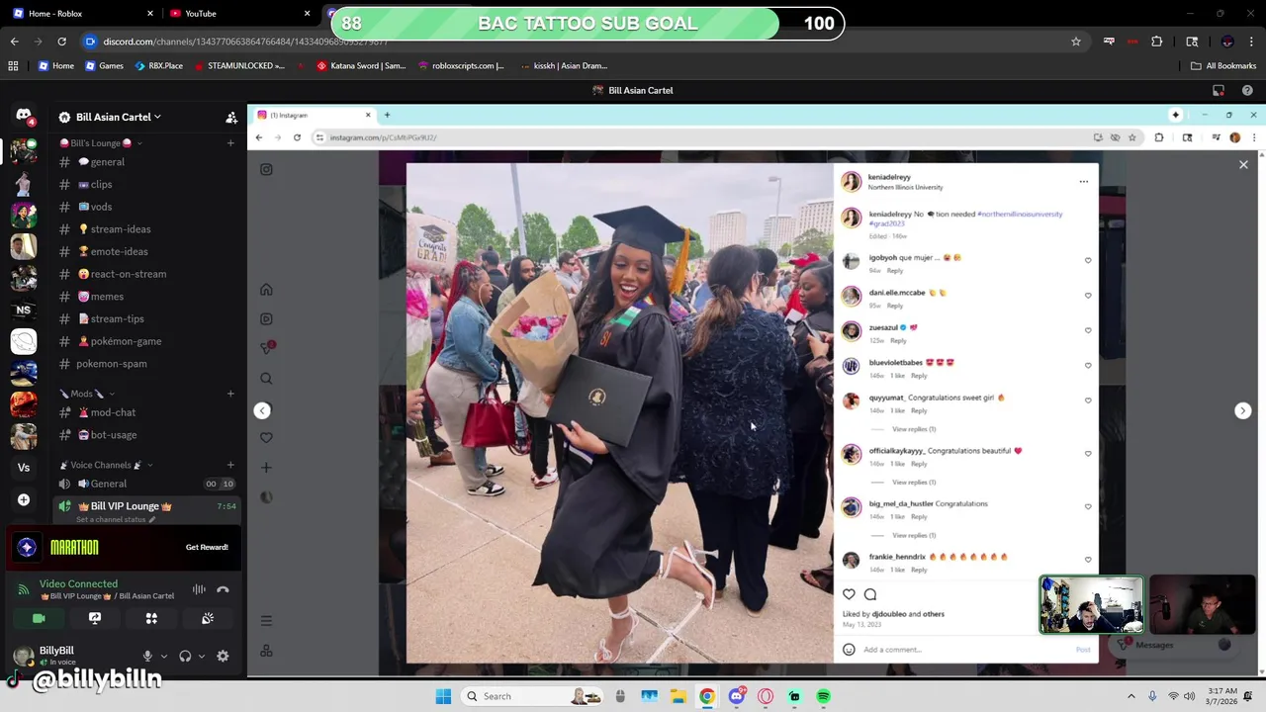Go to the next Instagram post
This screenshot has height=712, width=1266.
[1242, 410]
